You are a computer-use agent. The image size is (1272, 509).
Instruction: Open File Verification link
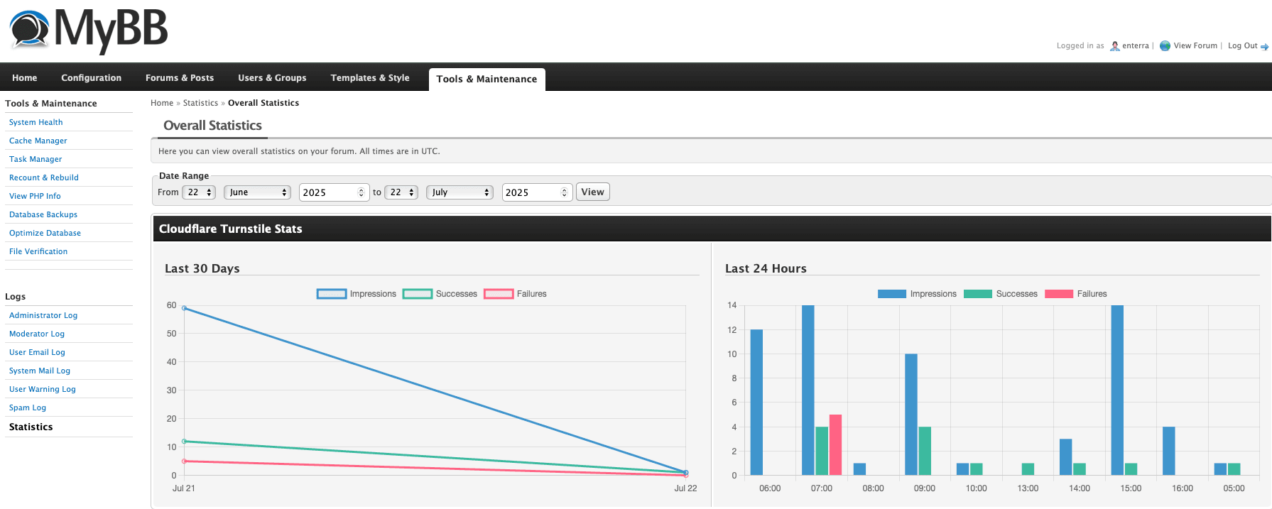(x=38, y=251)
